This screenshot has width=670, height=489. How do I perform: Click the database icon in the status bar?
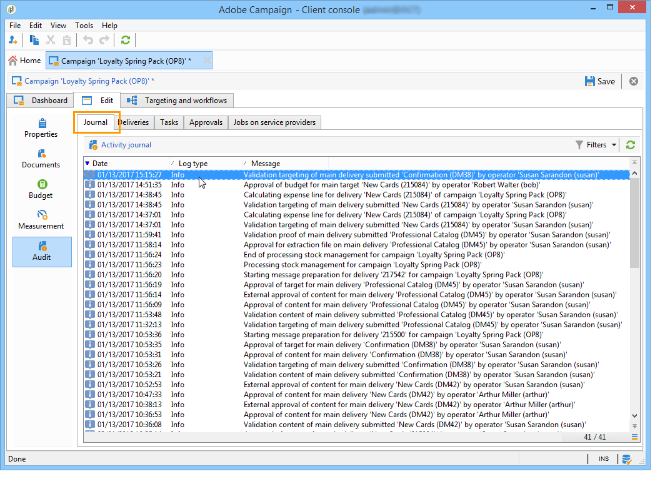tap(626, 460)
